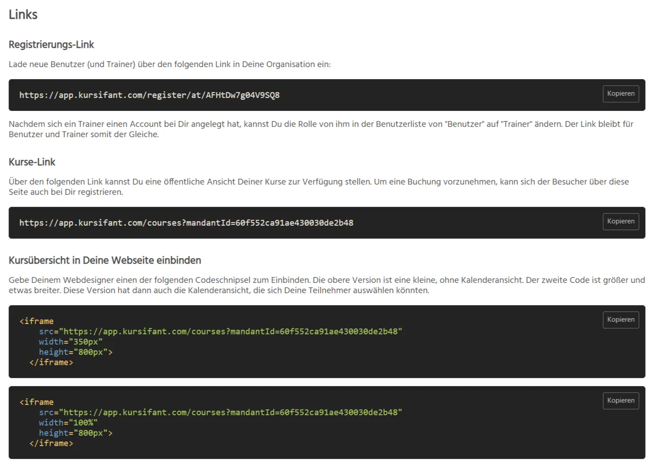651x472 pixels.
Task: Click the height line in the second iframe snippet
Action: (76, 433)
